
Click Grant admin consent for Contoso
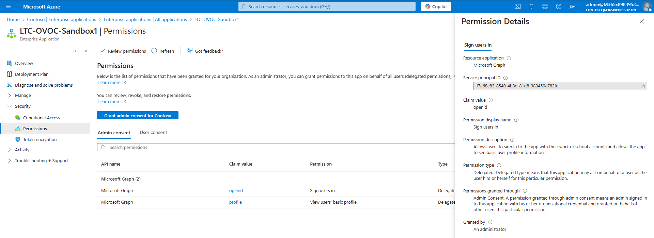(138, 116)
